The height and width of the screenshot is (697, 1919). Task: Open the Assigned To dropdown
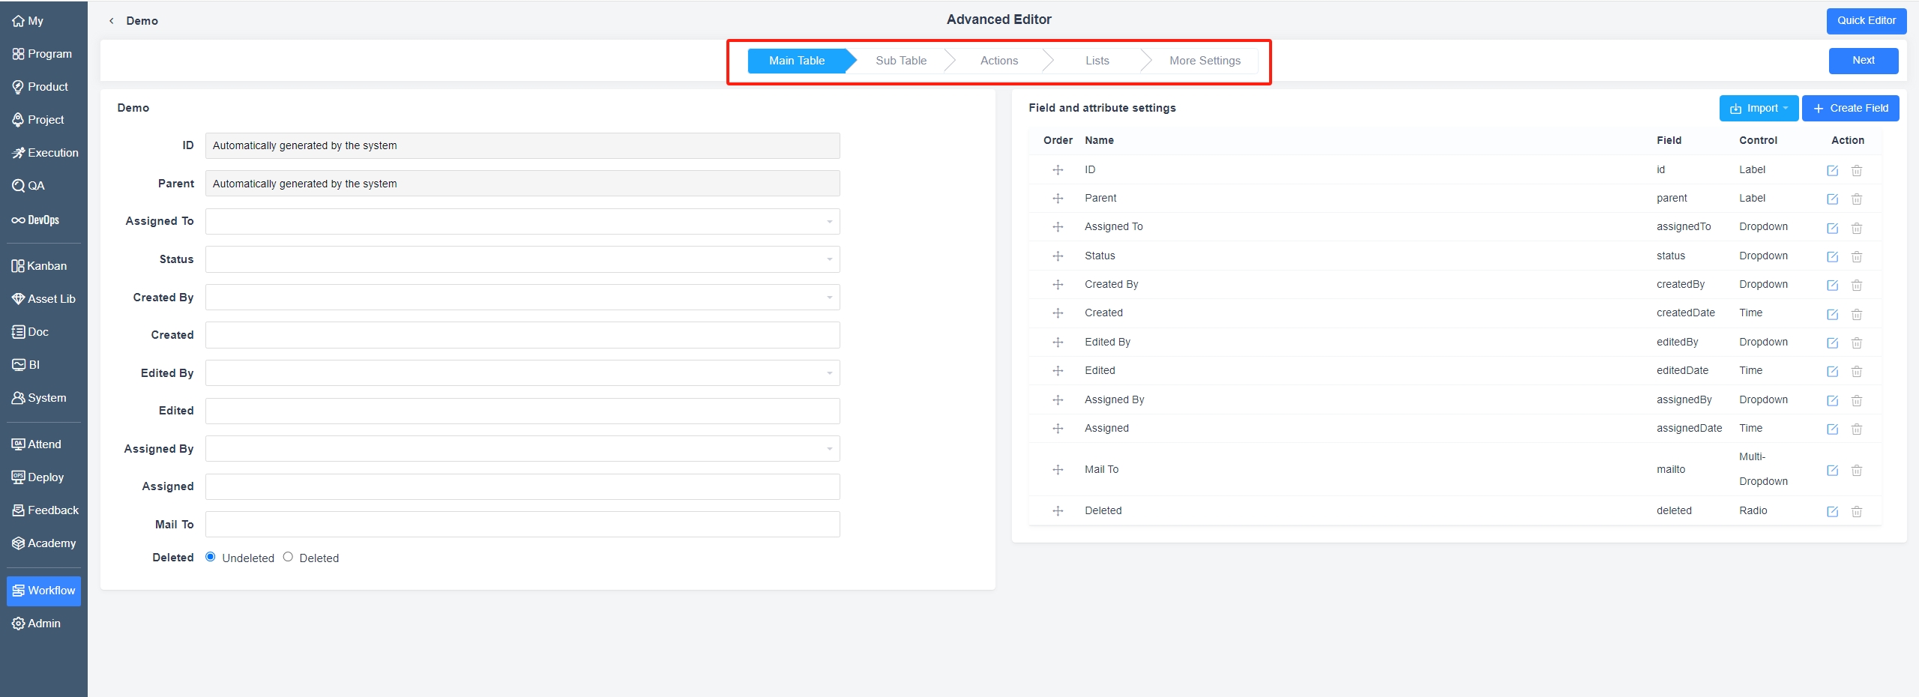click(x=522, y=222)
